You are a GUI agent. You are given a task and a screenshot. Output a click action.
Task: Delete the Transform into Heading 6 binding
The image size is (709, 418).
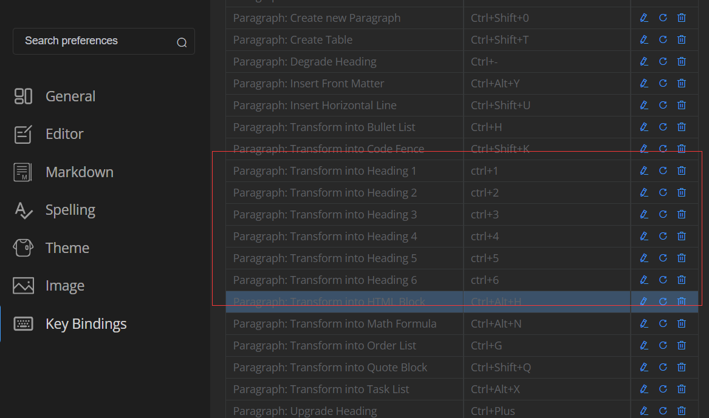pyautogui.click(x=681, y=280)
